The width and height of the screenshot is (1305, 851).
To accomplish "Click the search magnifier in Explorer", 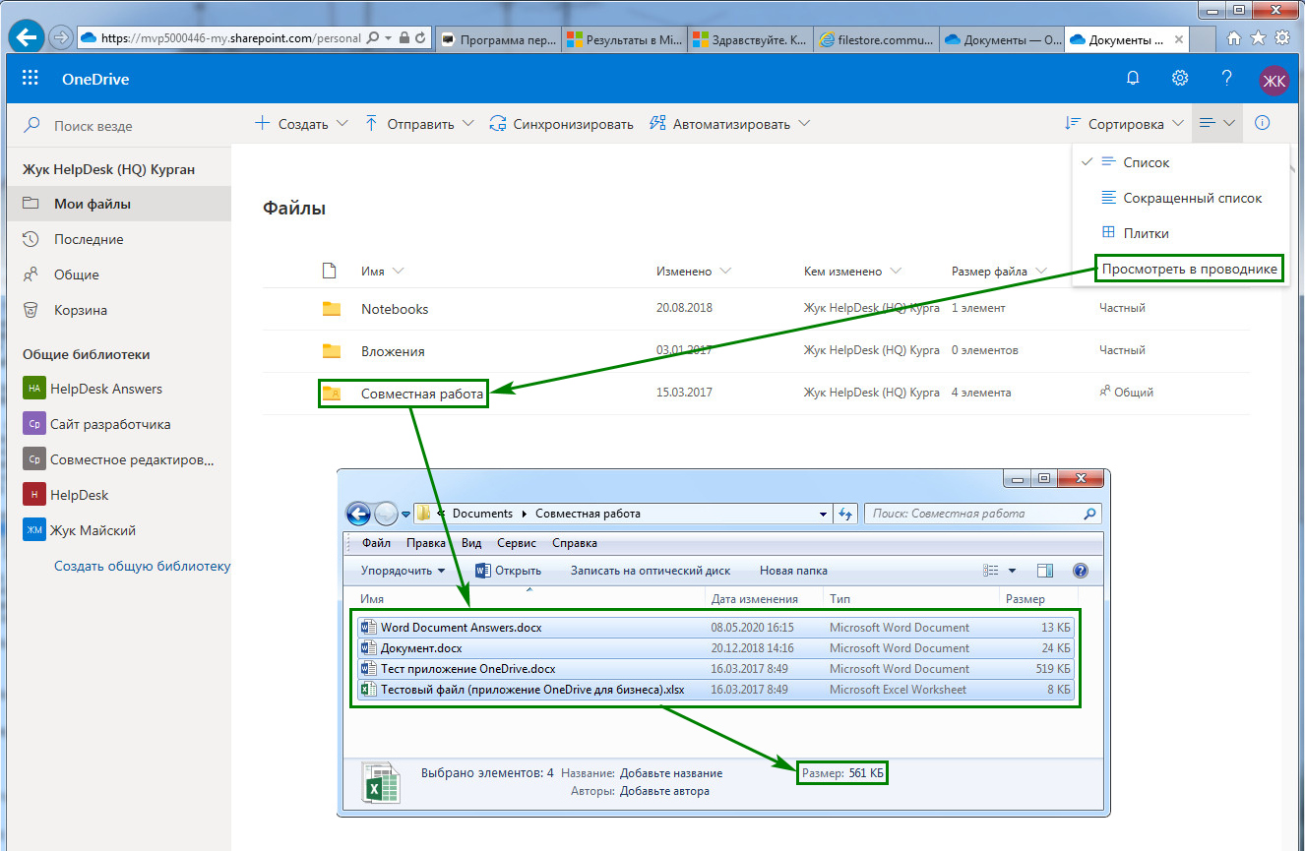I will pos(1089,514).
